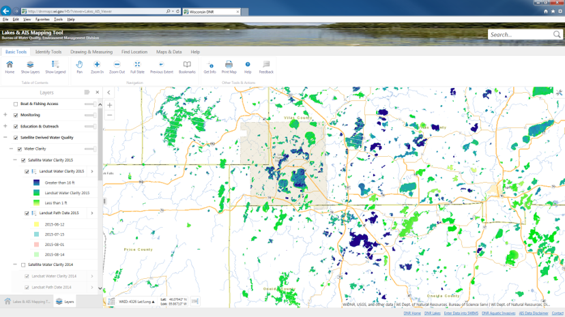Collapse the Satellite Derived Water Quality group
Screen dimensions: 565x317
pos(5,138)
